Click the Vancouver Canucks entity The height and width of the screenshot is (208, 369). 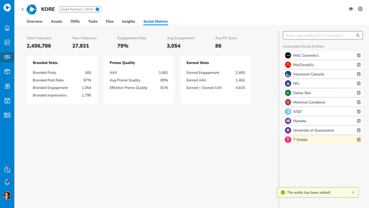point(308,74)
